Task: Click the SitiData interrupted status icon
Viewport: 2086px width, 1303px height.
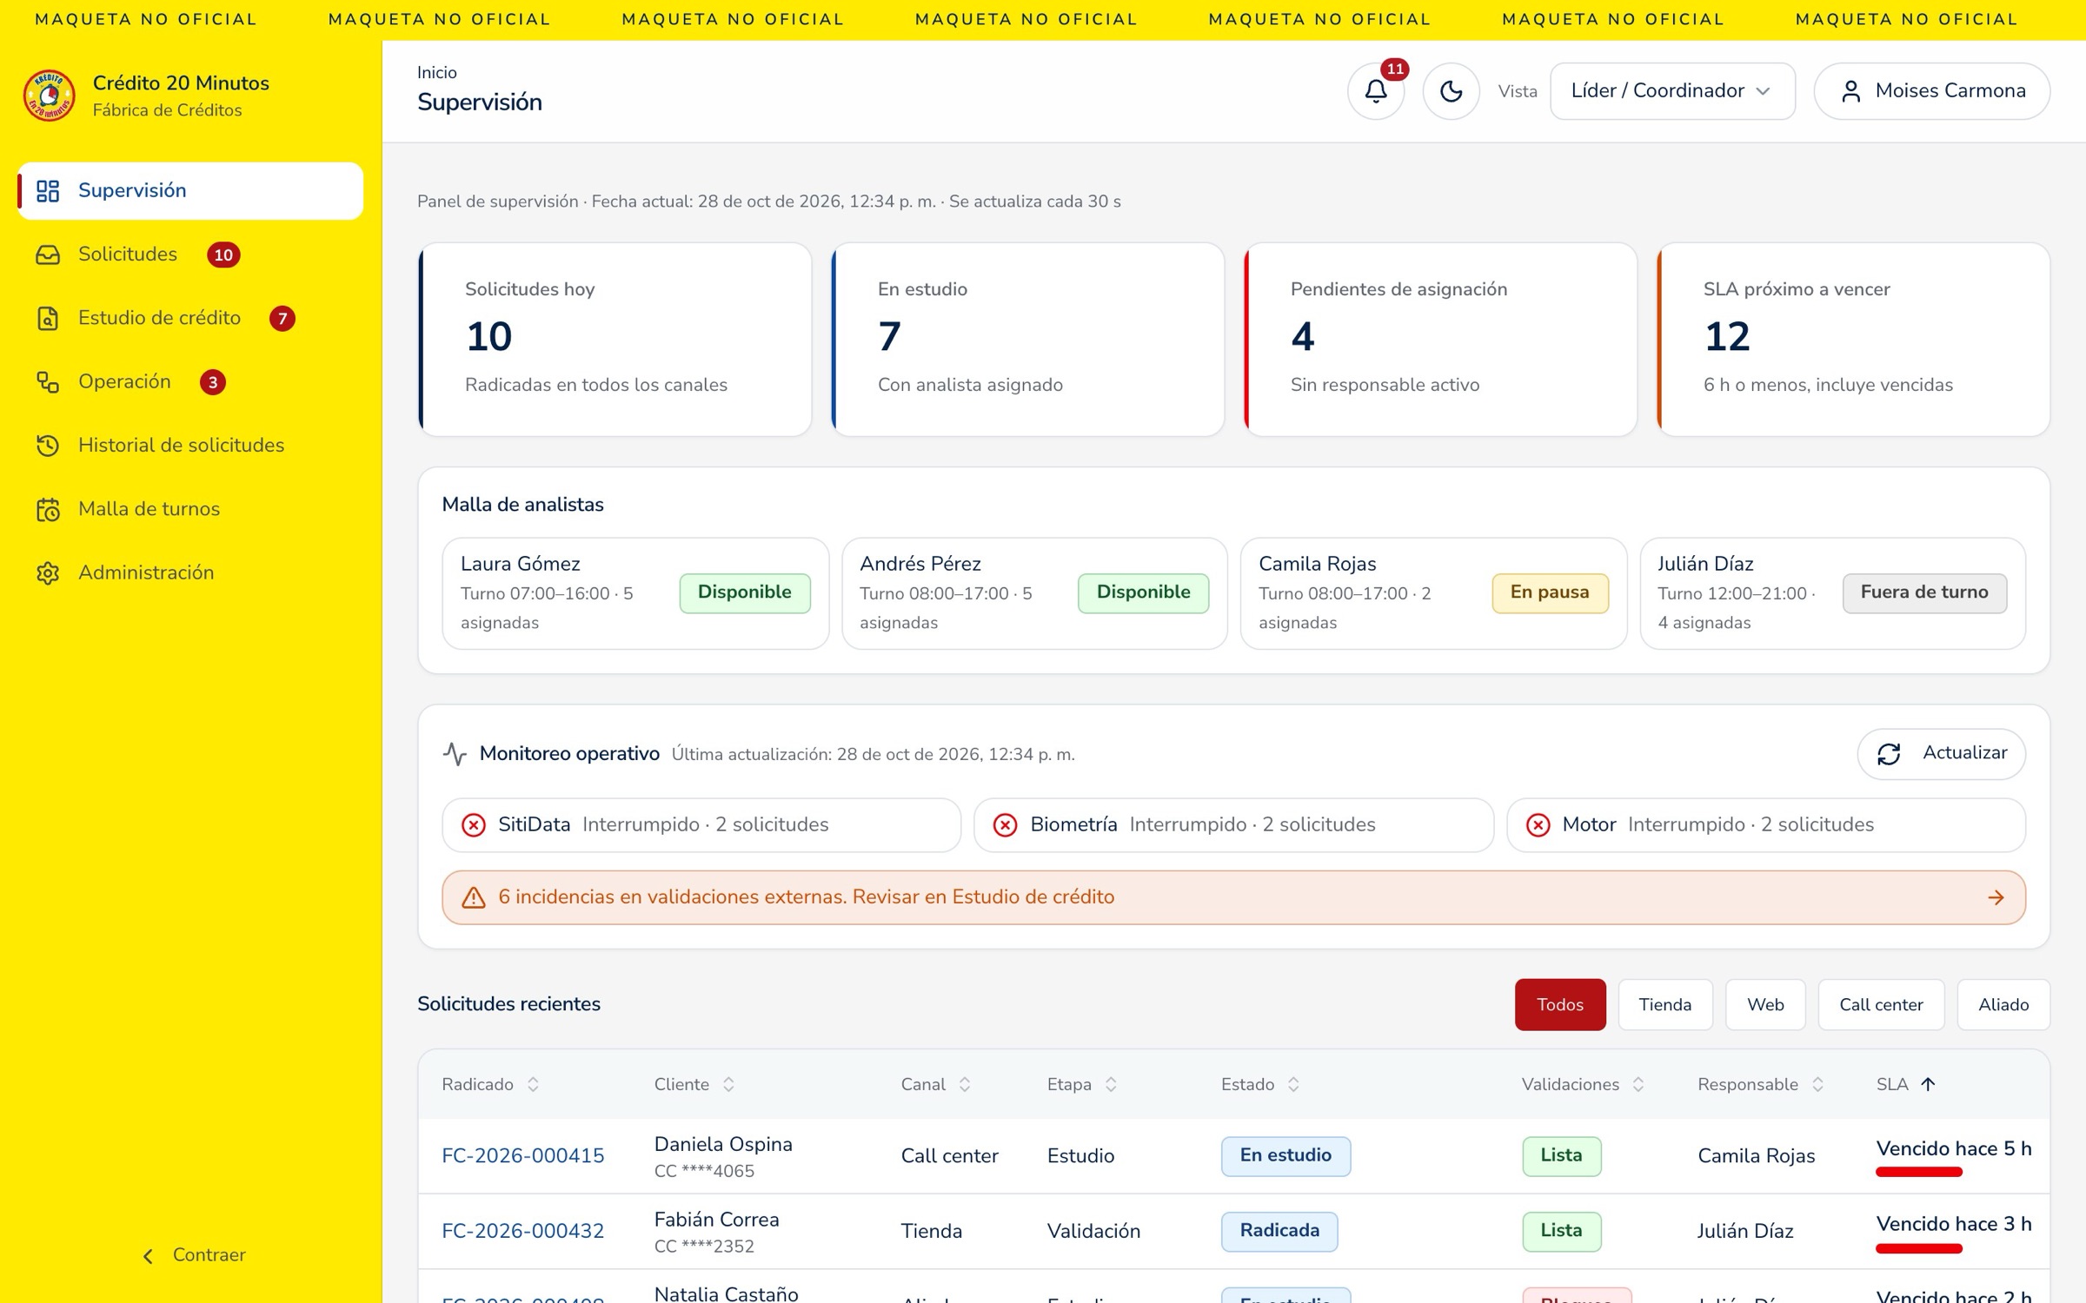Action: [474, 824]
